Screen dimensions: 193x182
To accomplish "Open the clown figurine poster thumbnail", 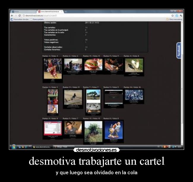I will coord(114,130).
